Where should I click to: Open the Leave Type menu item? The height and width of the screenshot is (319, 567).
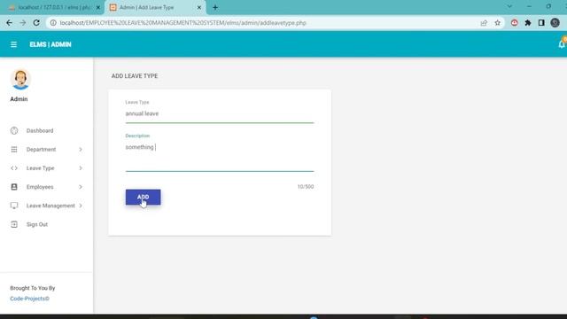(40, 168)
